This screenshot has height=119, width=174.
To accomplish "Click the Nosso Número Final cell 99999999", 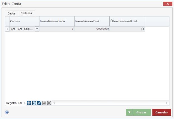I will (92, 29).
